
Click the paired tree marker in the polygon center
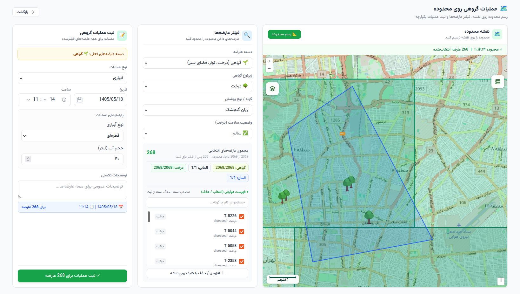coord(349,183)
